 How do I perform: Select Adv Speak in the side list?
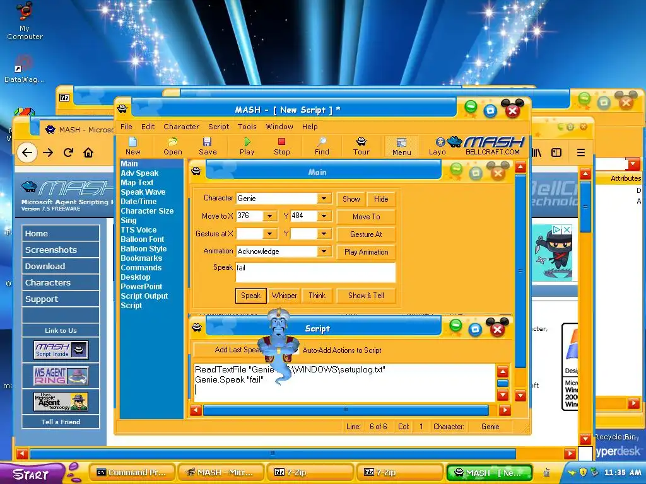pos(139,173)
